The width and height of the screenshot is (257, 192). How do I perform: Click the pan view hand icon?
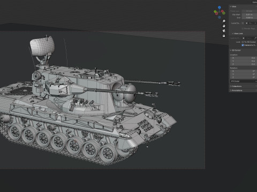tap(224, 26)
